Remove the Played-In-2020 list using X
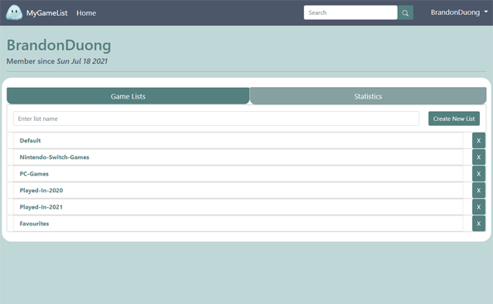Screen dimensions: 493x304 point(479,191)
